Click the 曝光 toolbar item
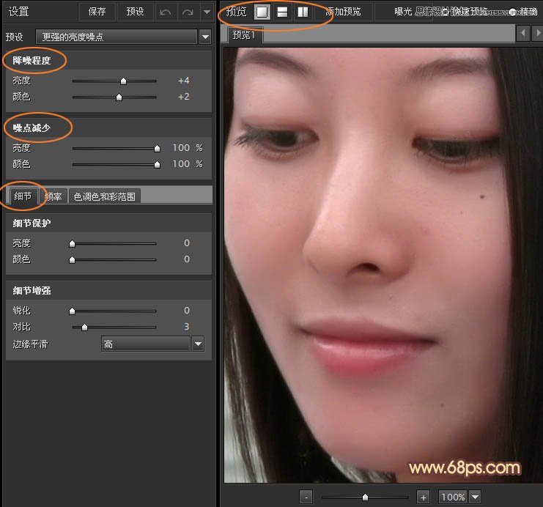543x507 pixels. tap(403, 12)
